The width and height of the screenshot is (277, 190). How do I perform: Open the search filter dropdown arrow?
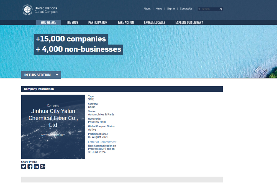tap(199, 9)
